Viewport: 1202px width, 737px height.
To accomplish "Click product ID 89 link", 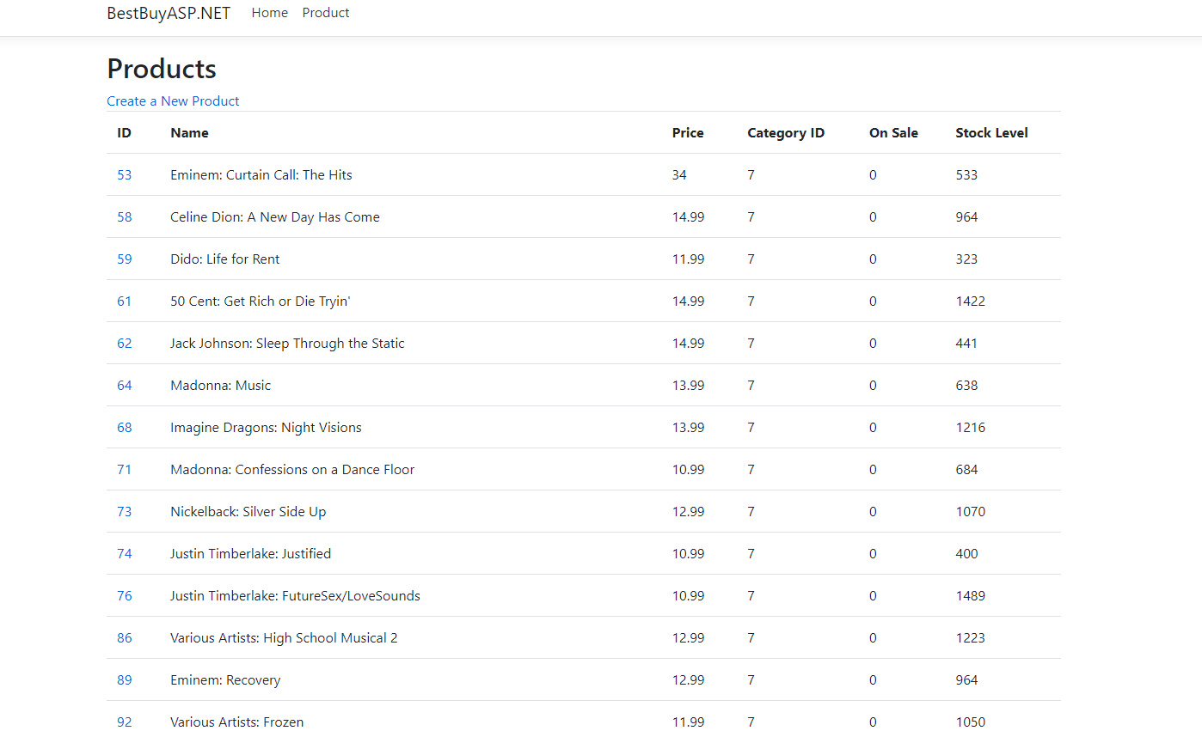I will [125, 680].
